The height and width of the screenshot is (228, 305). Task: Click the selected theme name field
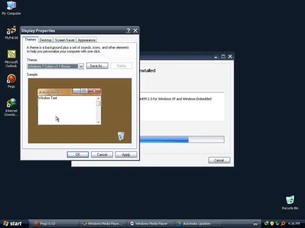(53, 66)
